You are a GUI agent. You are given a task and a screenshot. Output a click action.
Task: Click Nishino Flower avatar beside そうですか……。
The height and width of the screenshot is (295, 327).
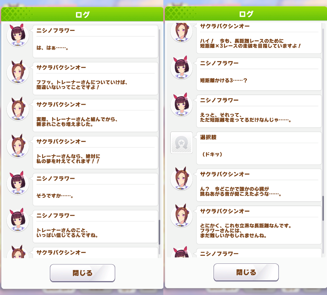[18, 183]
